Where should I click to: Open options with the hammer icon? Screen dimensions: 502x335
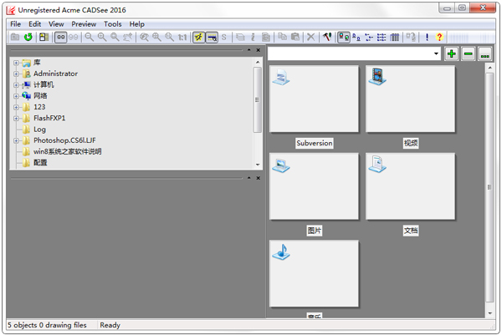tap(327, 37)
